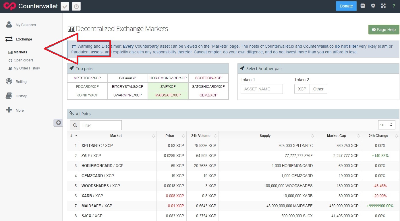The image size is (400, 221).
Task: Open My Balances in the sidebar
Action: pos(26,25)
